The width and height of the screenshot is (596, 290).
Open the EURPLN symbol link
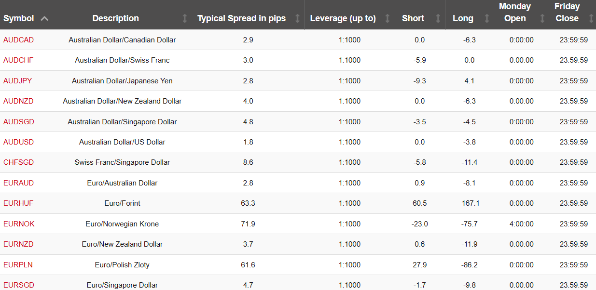pyautogui.click(x=18, y=265)
